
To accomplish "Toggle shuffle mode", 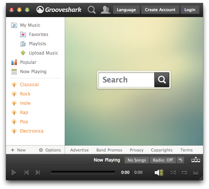I will [x=173, y=173].
